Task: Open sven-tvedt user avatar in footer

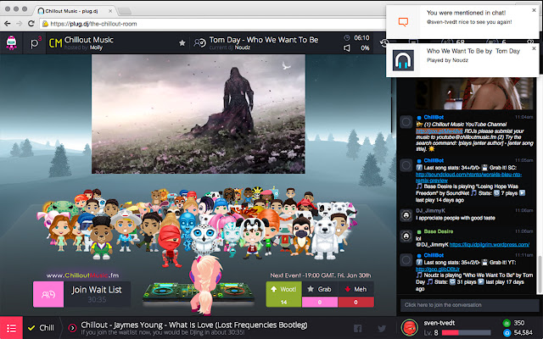Action: 409,328
